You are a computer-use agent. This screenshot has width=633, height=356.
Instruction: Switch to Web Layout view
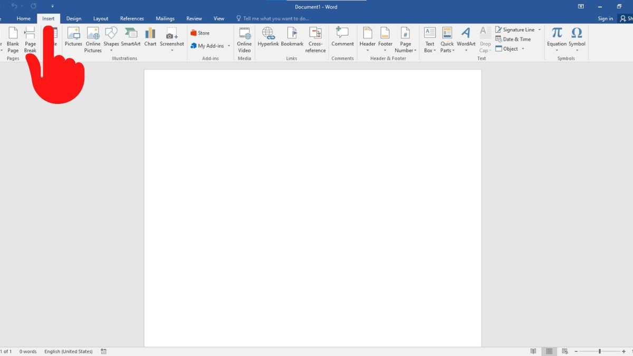point(564,351)
